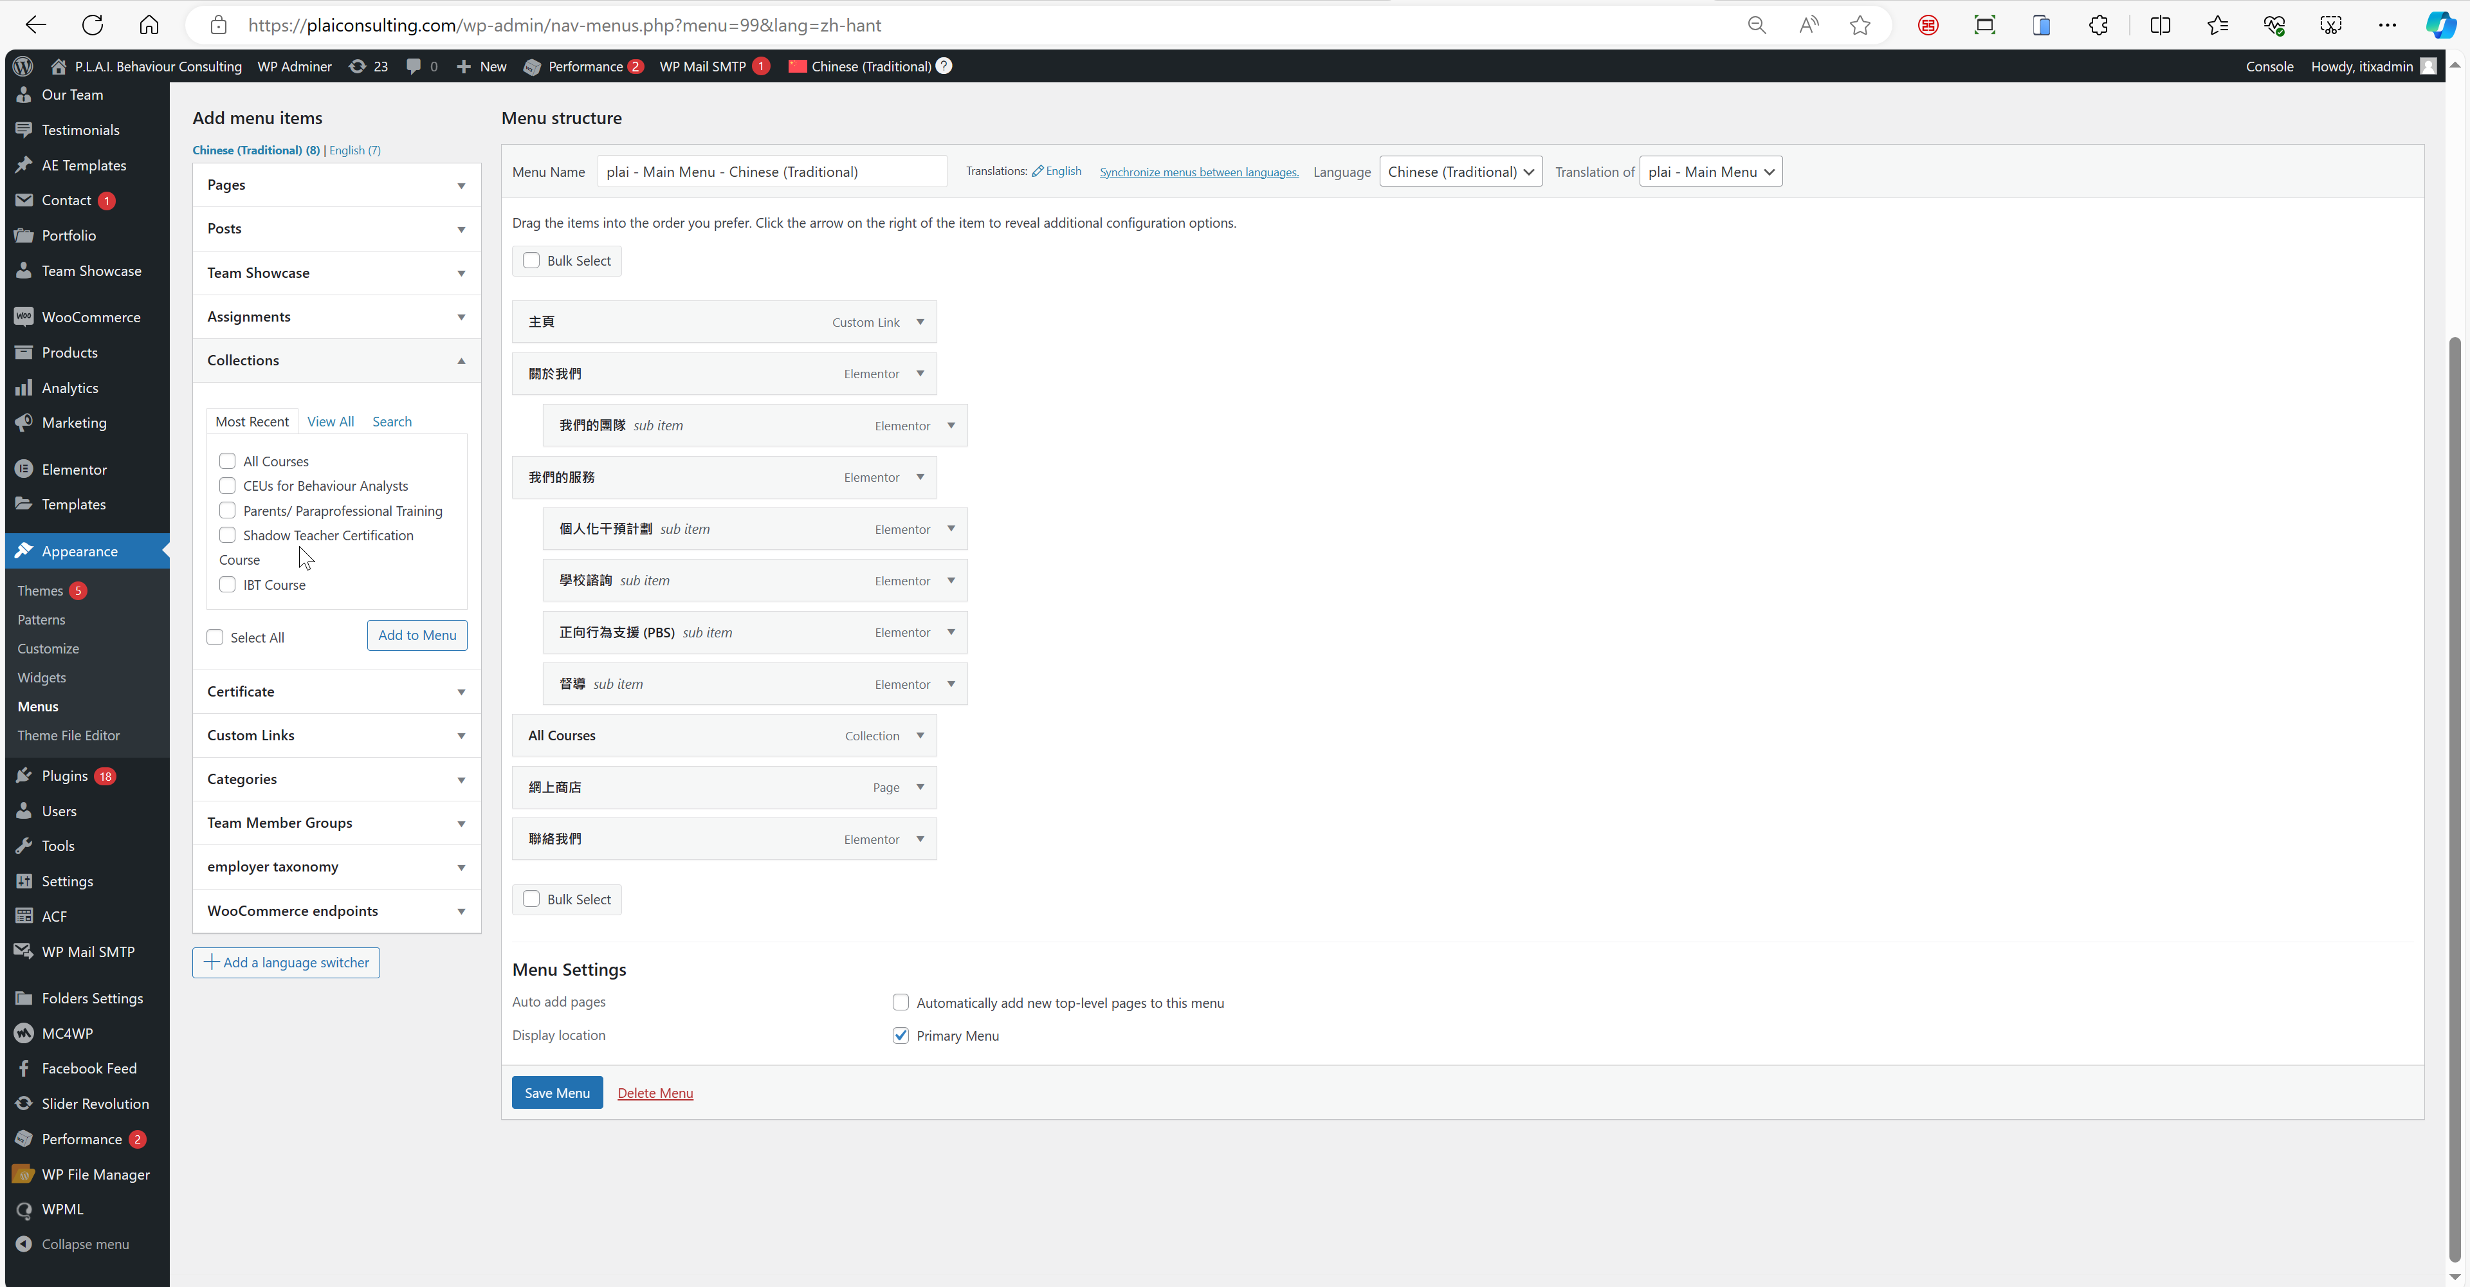Toggle the Primary Menu display location
Image resolution: width=2470 pixels, height=1287 pixels.
[x=901, y=1035]
